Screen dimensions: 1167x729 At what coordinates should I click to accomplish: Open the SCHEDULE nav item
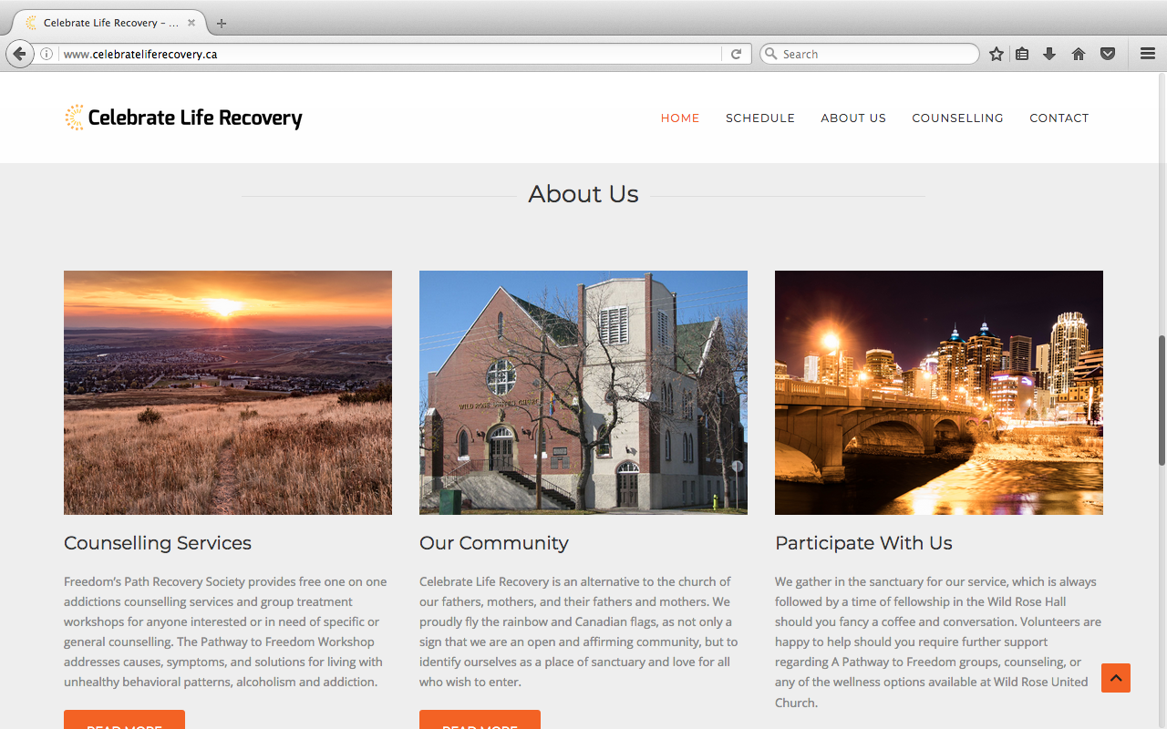click(x=760, y=118)
